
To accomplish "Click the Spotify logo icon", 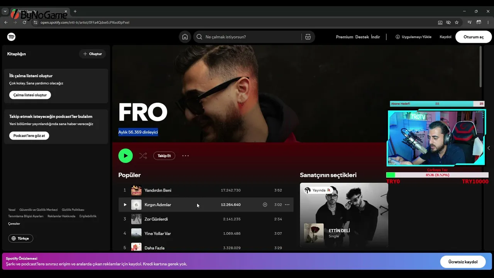I will [x=11, y=37].
